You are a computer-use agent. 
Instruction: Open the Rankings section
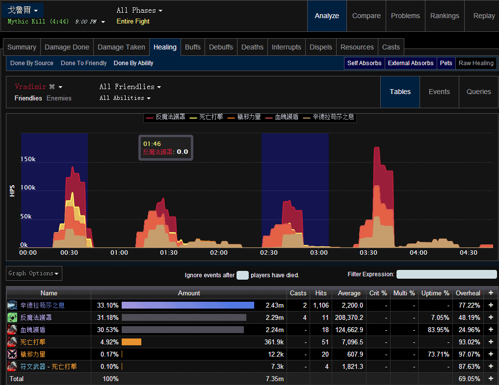(445, 16)
